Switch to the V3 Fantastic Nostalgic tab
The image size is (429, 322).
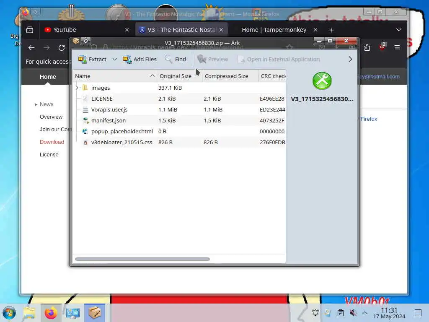point(181,30)
